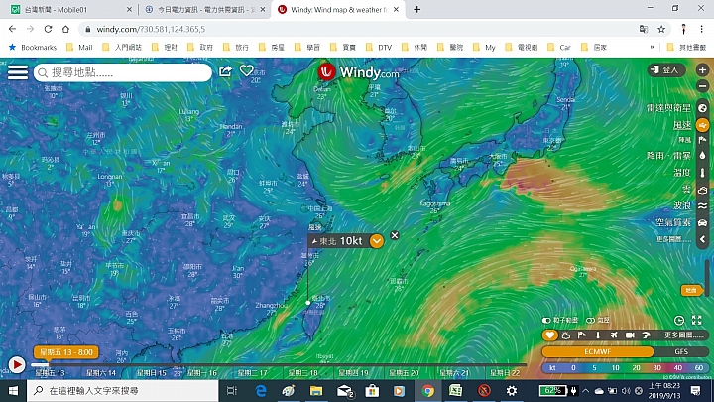
Task: Open Excel from the taskbar
Action: (456, 391)
